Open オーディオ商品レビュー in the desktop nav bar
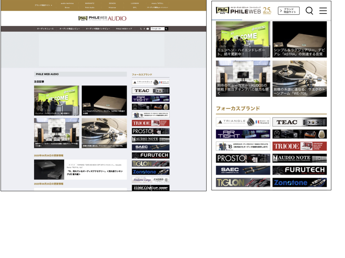Image resolution: width=345 pixels, height=258 pixels. (x=69, y=29)
